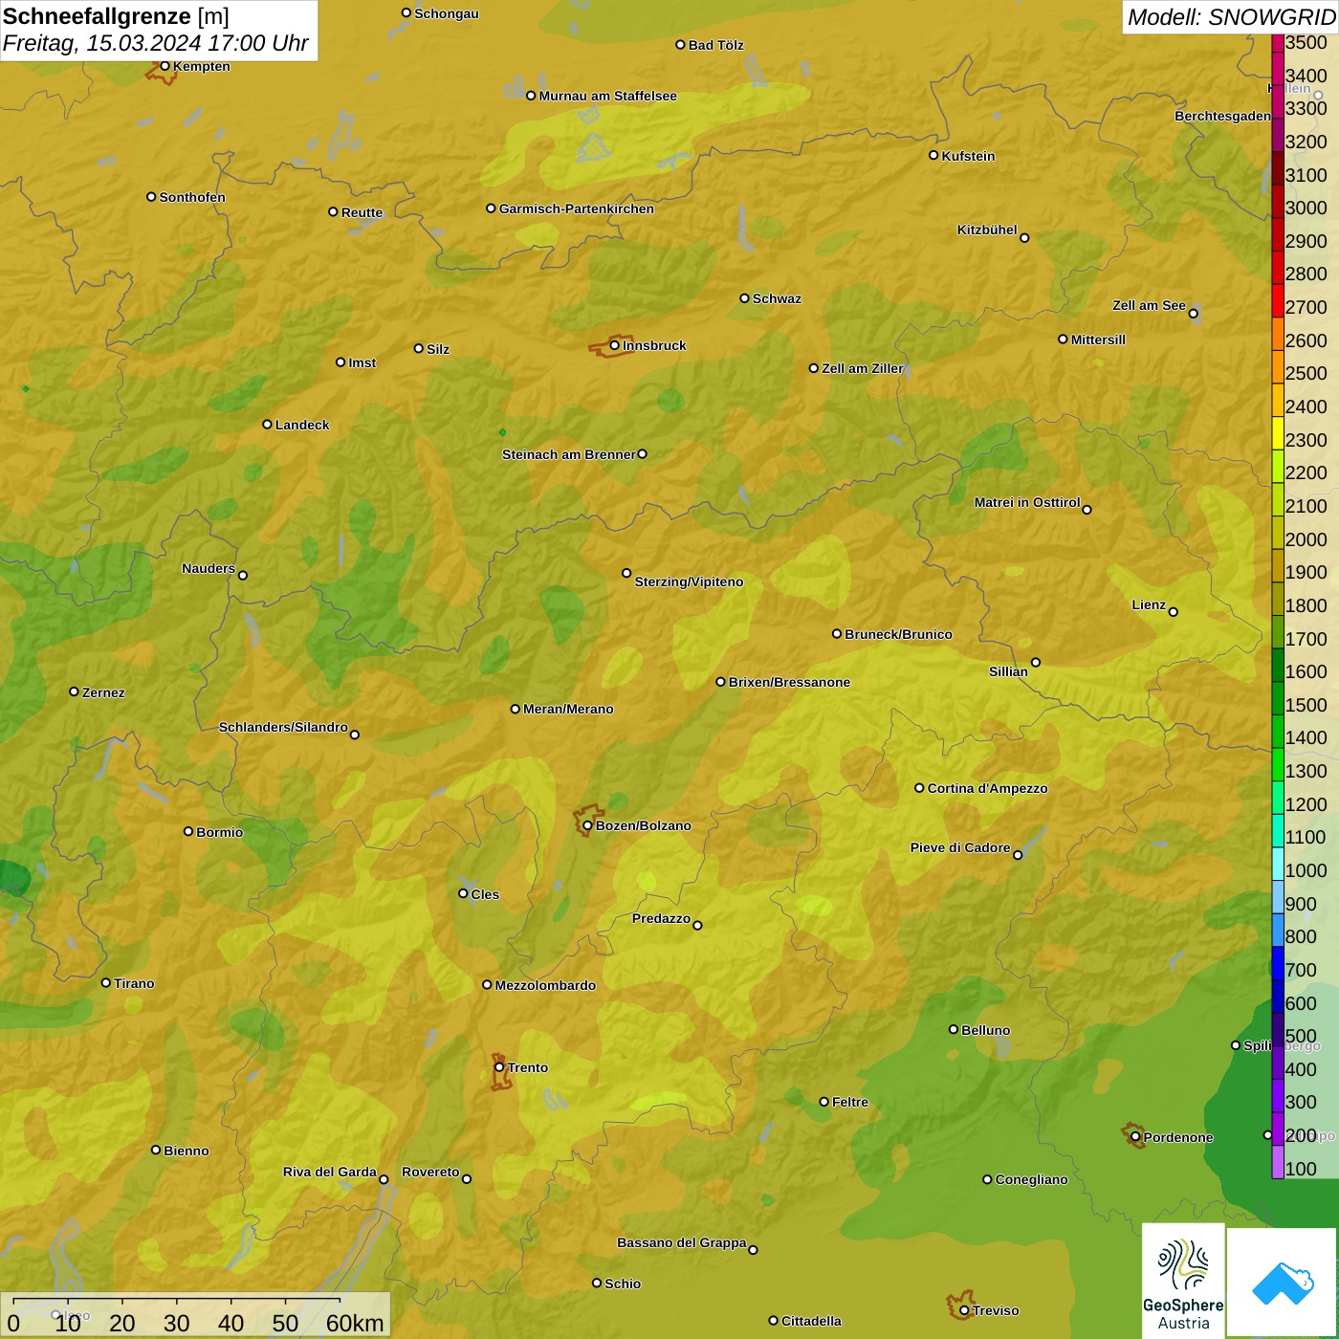Click the Cortina d'Ampezzo label
Image resolution: width=1339 pixels, height=1339 pixels.
coord(987,788)
